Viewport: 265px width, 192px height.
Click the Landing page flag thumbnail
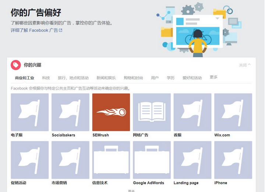(x=192, y=160)
